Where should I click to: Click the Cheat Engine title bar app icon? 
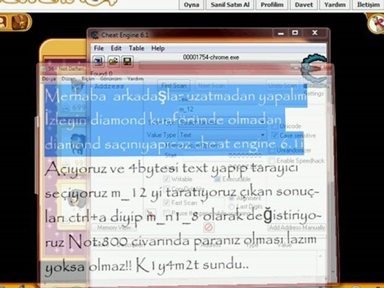pos(94,35)
